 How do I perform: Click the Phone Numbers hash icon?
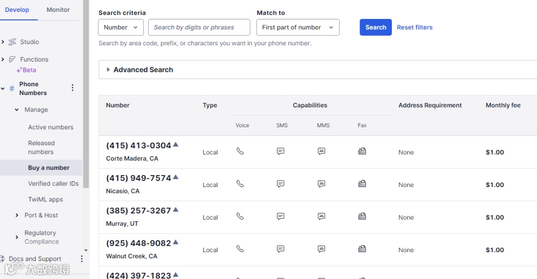coord(12,89)
